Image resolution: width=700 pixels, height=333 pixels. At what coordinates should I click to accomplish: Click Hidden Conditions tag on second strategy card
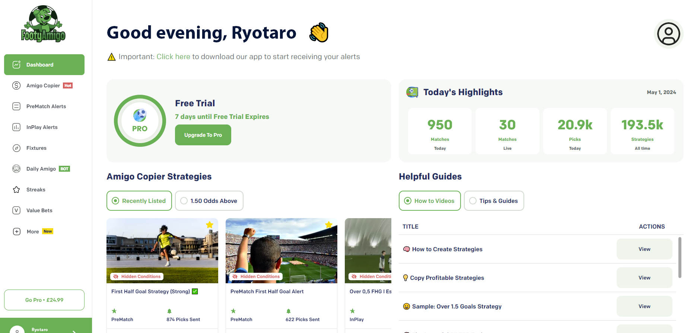256,277
